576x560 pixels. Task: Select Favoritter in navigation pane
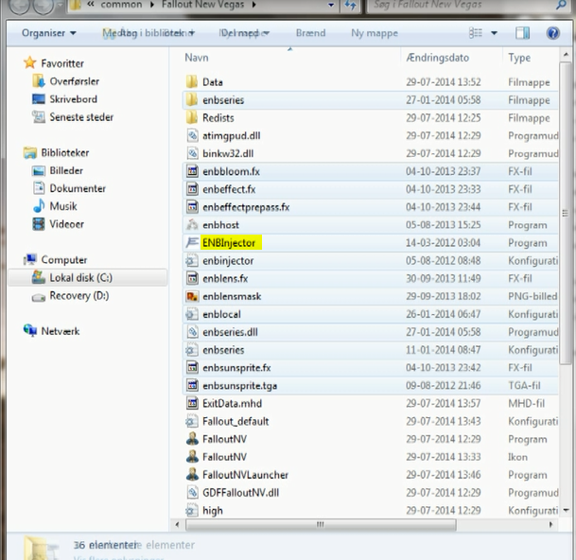(62, 63)
